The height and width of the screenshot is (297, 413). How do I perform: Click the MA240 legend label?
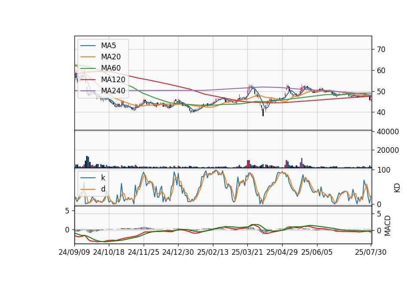113,91
